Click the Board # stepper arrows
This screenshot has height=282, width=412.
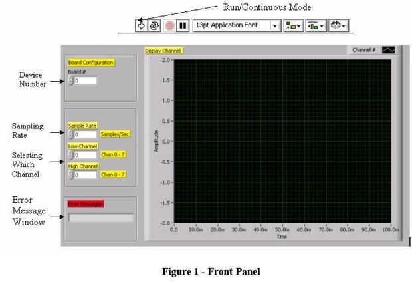tap(71, 80)
